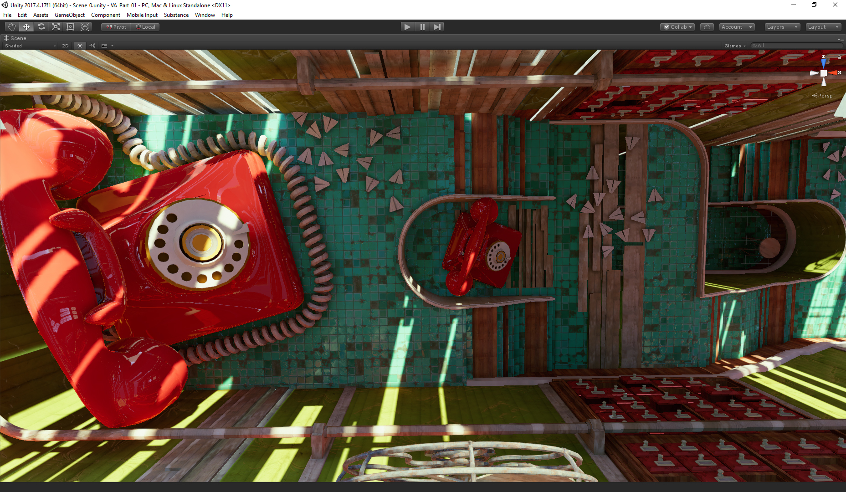Close the Unity window
Screen dimensions: 846x492
835,5
